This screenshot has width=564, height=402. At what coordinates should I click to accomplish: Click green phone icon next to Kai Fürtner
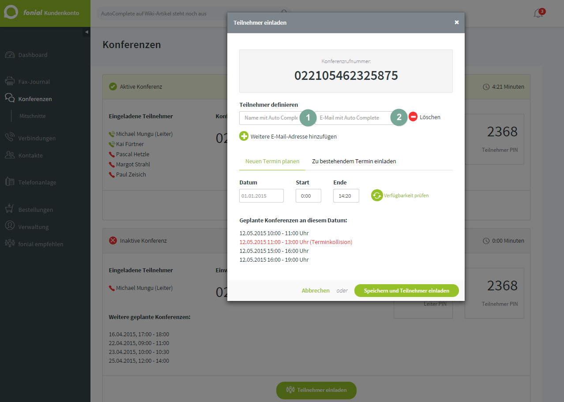point(112,144)
